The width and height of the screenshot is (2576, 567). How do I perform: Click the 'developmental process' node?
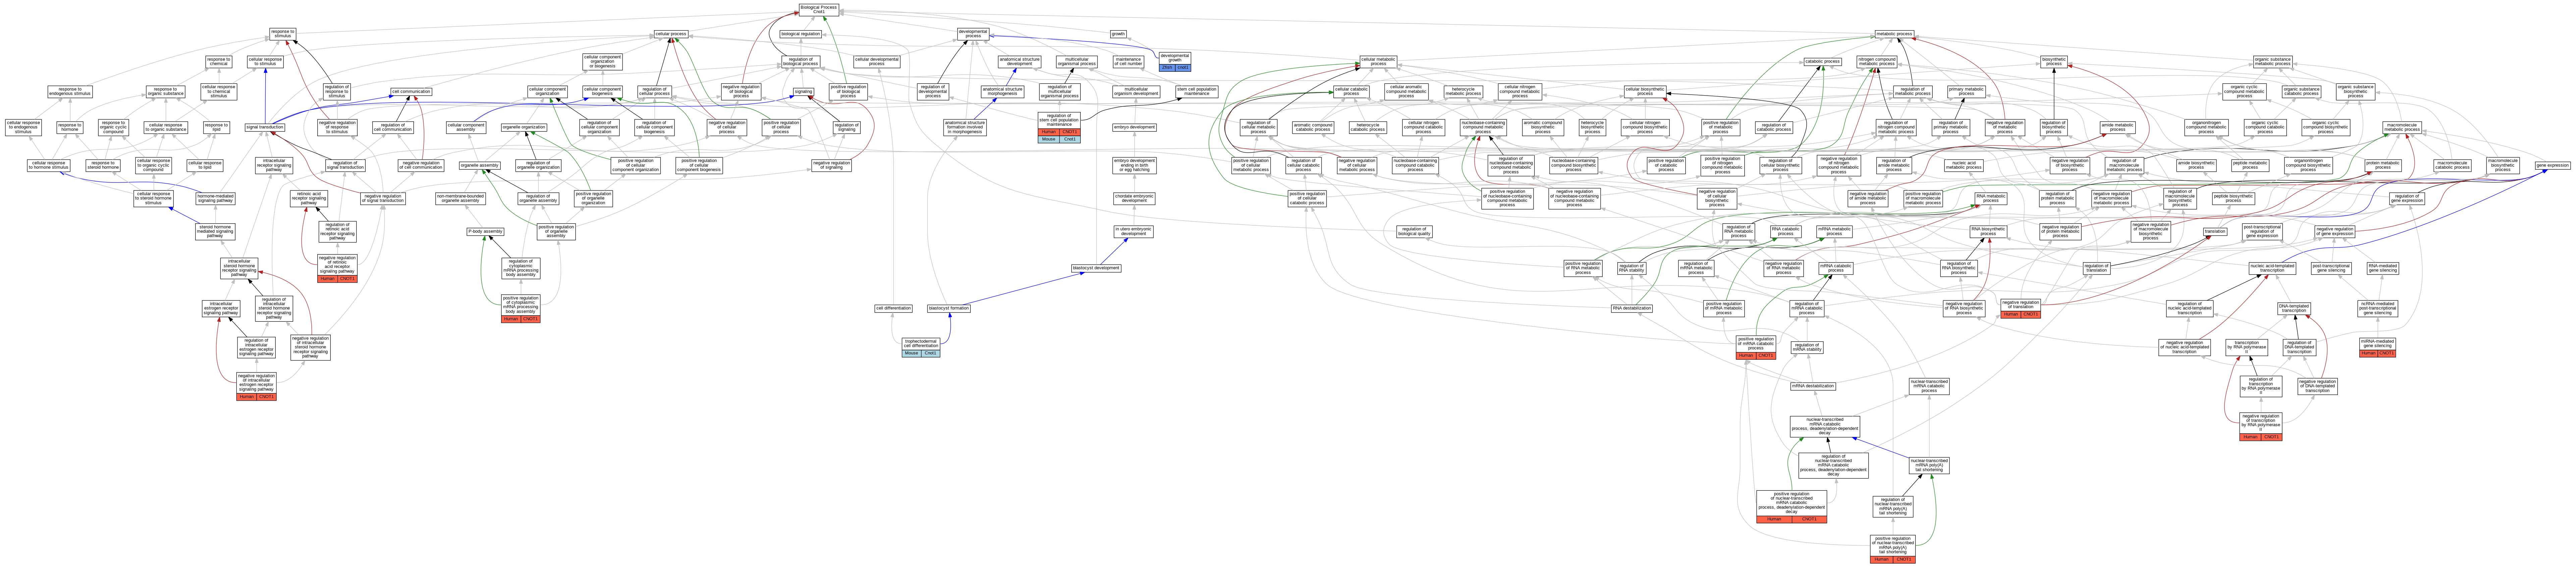[x=973, y=34]
